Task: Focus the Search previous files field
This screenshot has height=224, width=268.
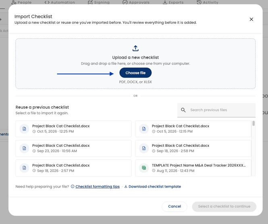Action: coord(216,110)
